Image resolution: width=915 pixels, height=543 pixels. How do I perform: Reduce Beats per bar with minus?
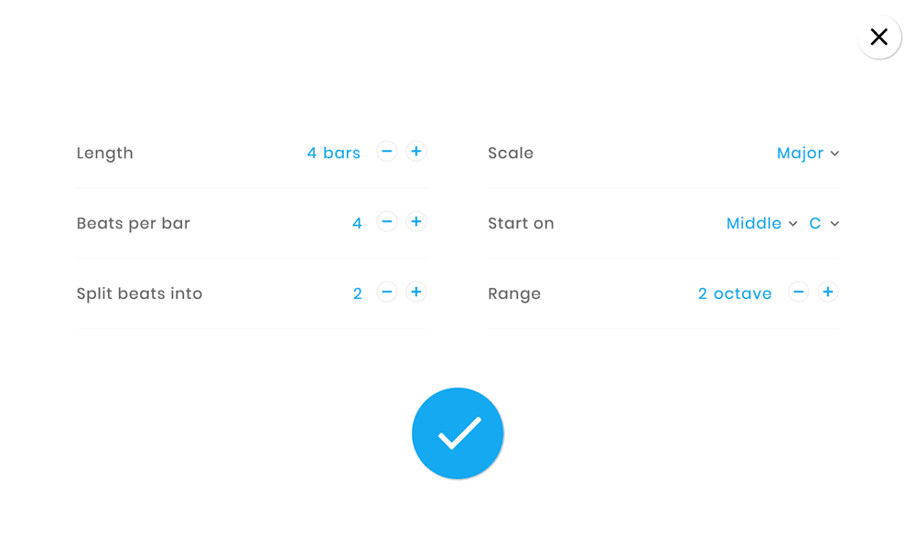[x=387, y=222]
